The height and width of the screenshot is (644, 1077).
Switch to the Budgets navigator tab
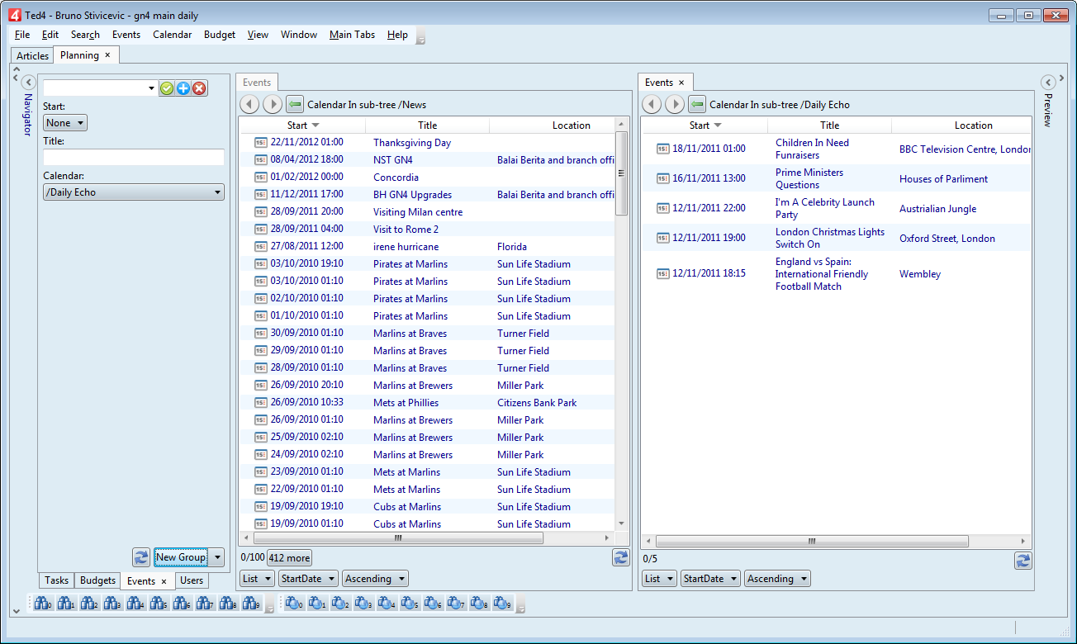pyautogui.click(x=97, y=580)
